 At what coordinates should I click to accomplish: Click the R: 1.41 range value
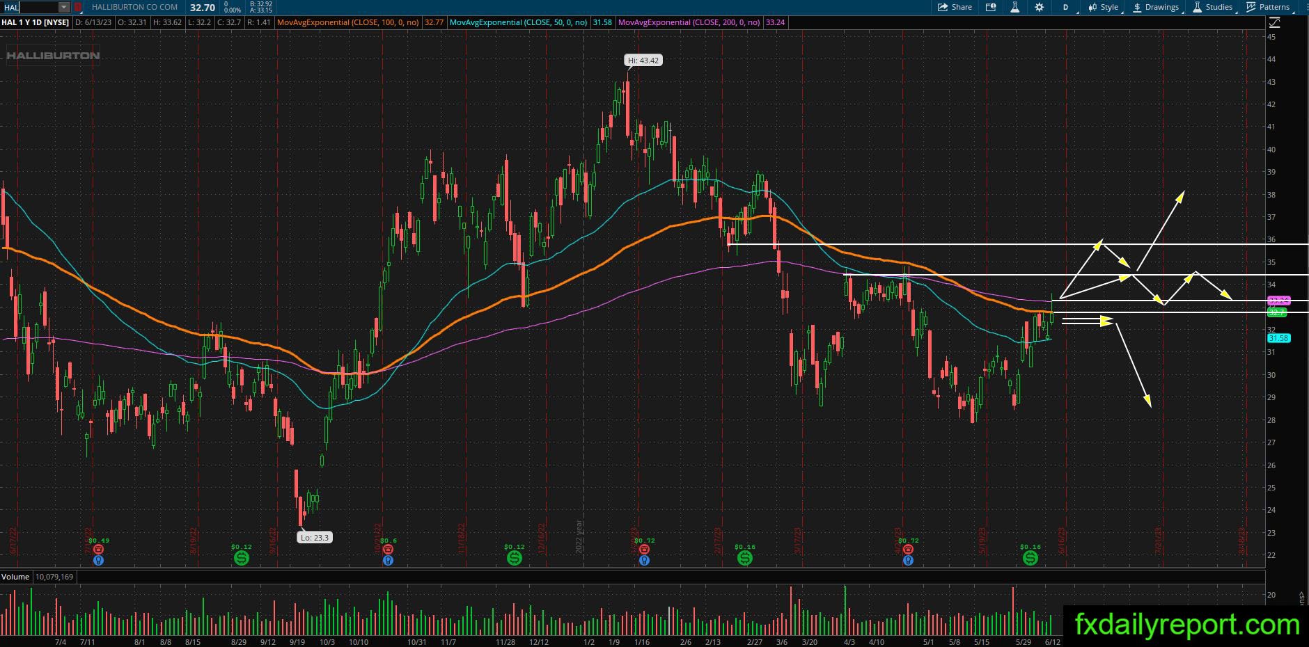pyautogui.click(x=259, y=22)
